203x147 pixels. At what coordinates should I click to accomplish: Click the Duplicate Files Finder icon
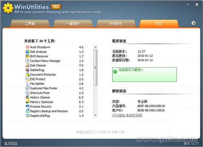(27, 88)
